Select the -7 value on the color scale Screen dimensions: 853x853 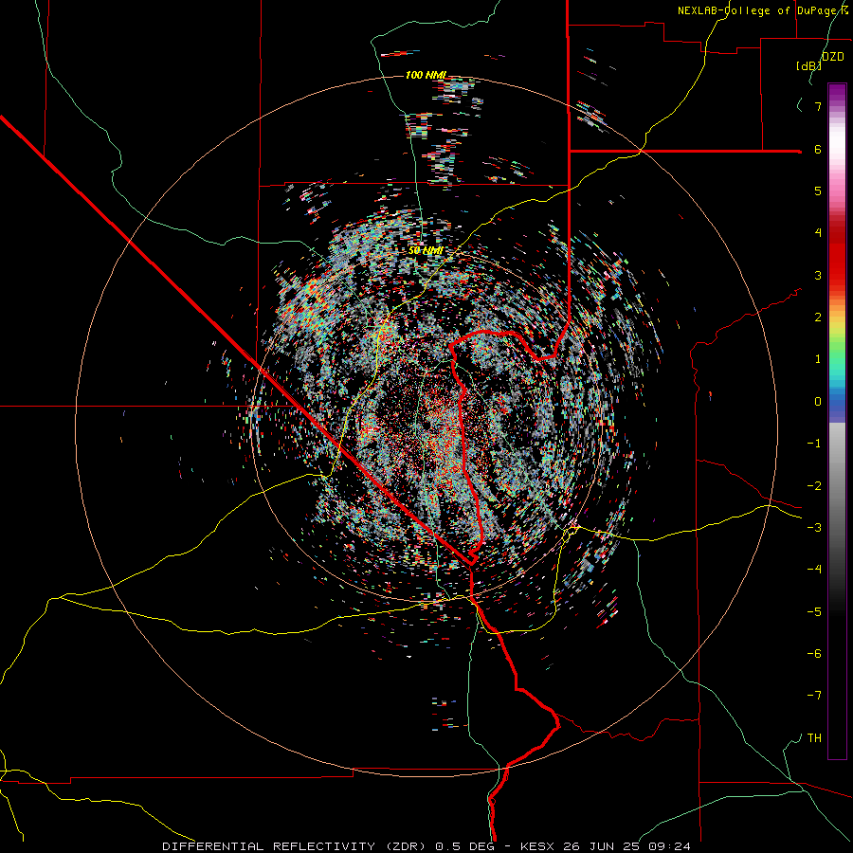(x=814, y=696)
